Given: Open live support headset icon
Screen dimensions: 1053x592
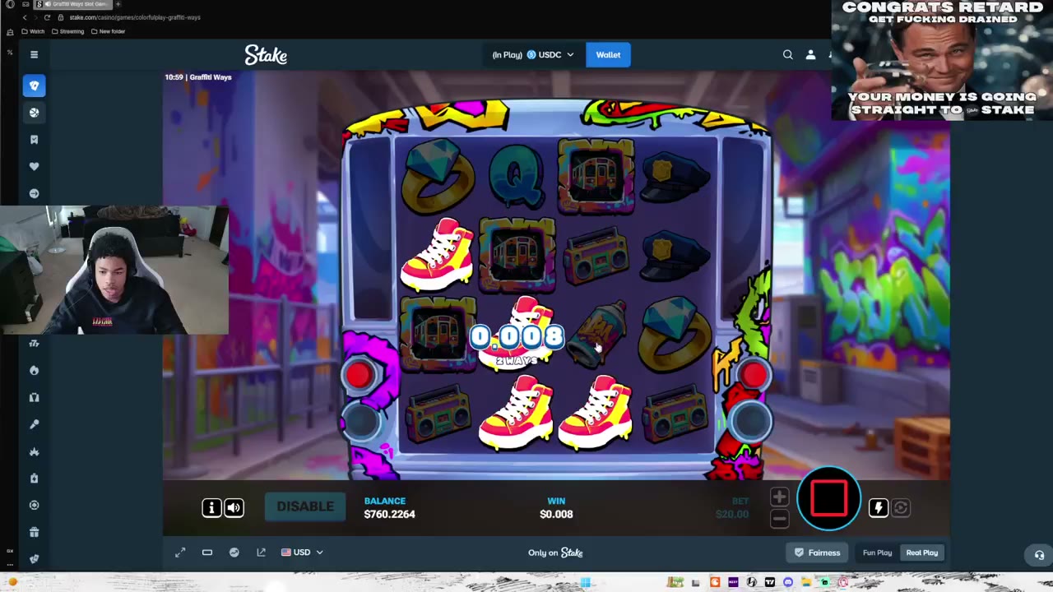Looking at the screenshot, I should (1039, 556).
